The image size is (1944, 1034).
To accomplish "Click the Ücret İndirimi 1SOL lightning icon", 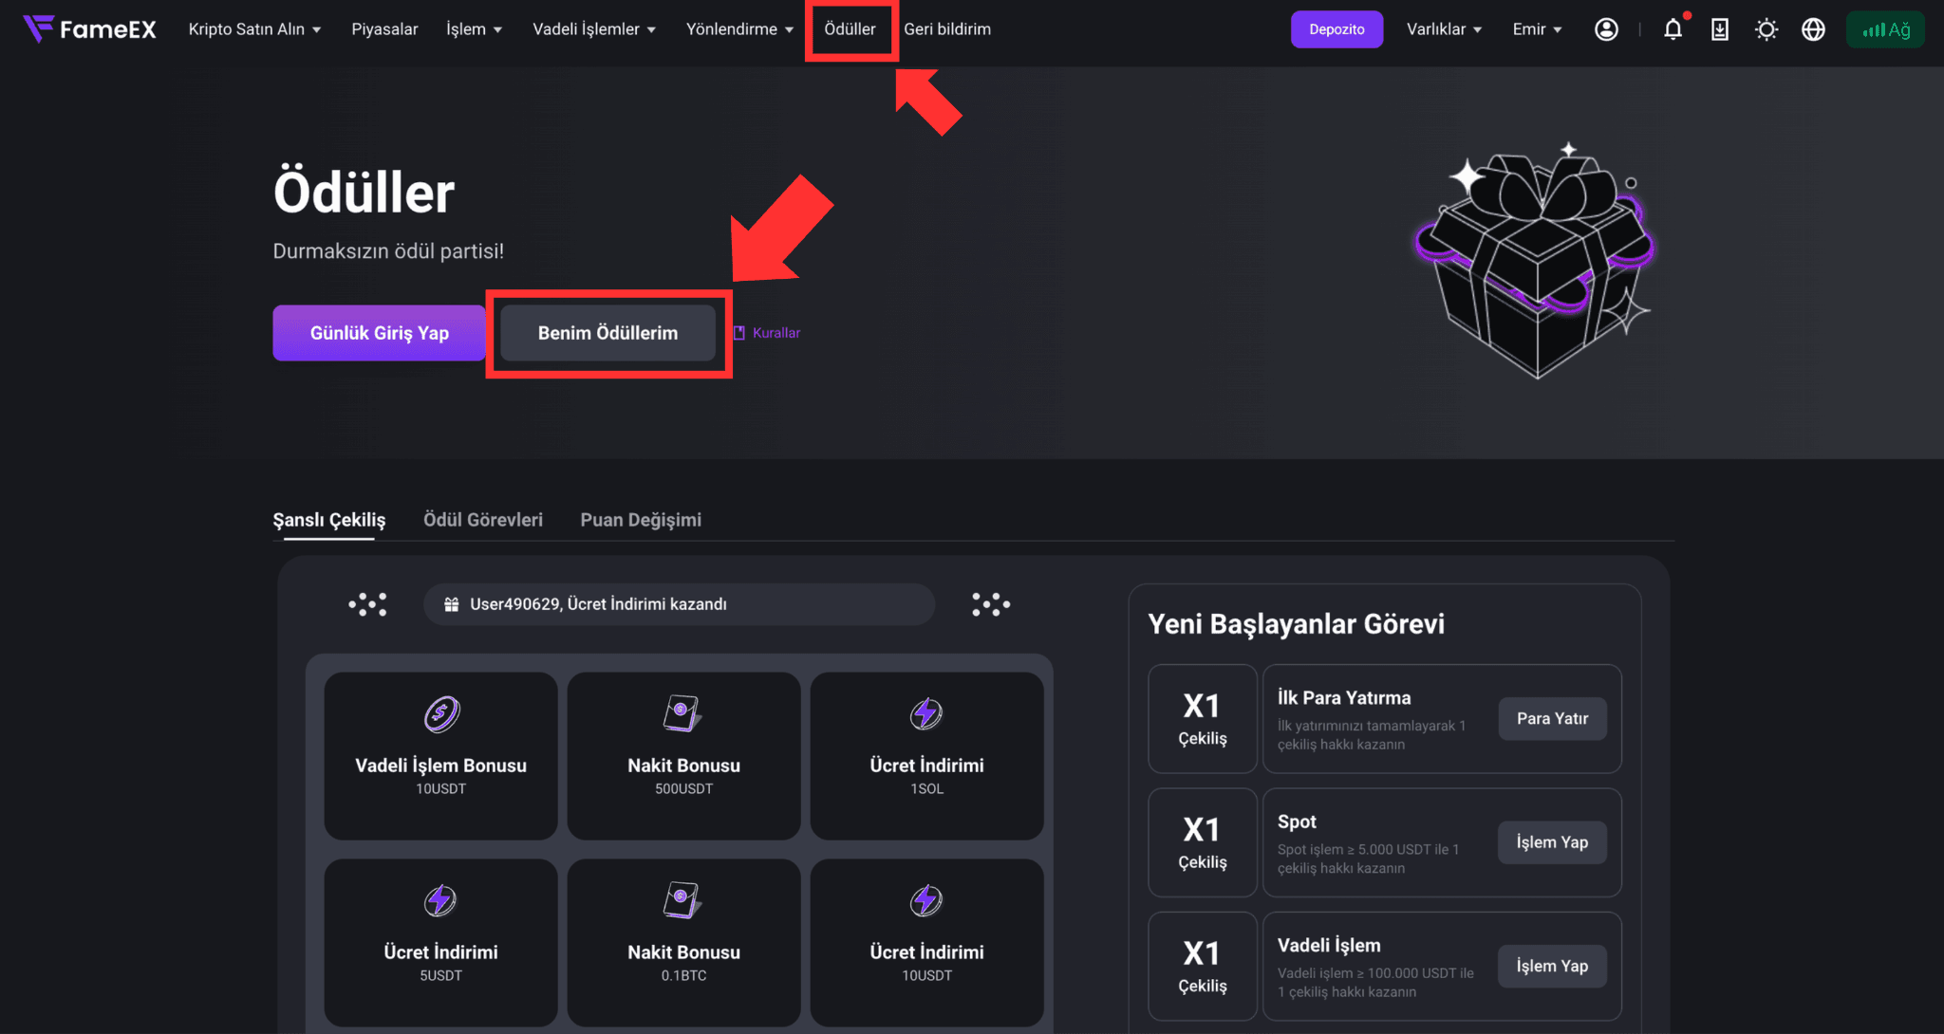I will 926,713.
